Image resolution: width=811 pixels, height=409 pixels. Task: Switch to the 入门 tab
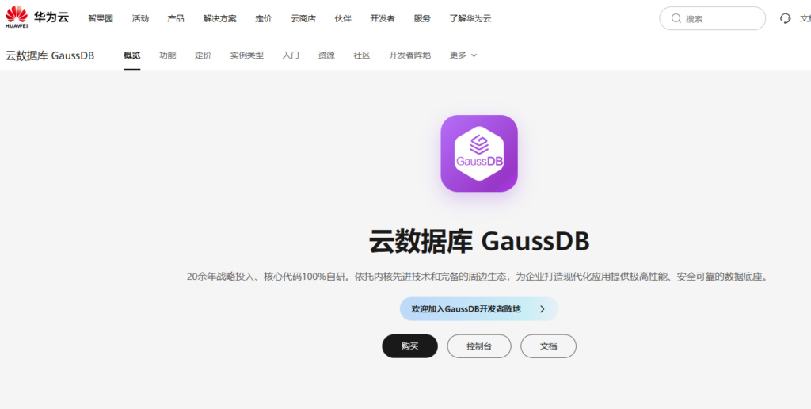[x=291, y=55]
